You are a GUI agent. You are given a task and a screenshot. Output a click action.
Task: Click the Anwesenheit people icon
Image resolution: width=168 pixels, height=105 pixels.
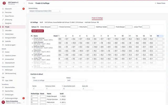tap(3, 59)
